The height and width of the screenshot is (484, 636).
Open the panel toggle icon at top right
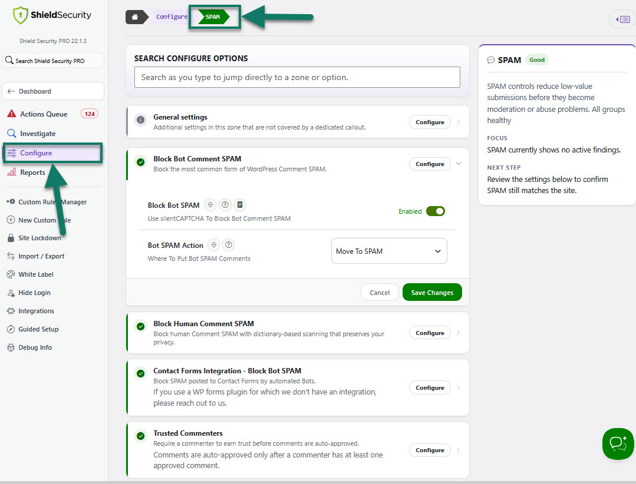pyautogui.click(x=622, y=19)
